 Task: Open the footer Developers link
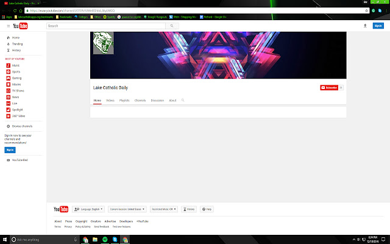click(126, 221)
